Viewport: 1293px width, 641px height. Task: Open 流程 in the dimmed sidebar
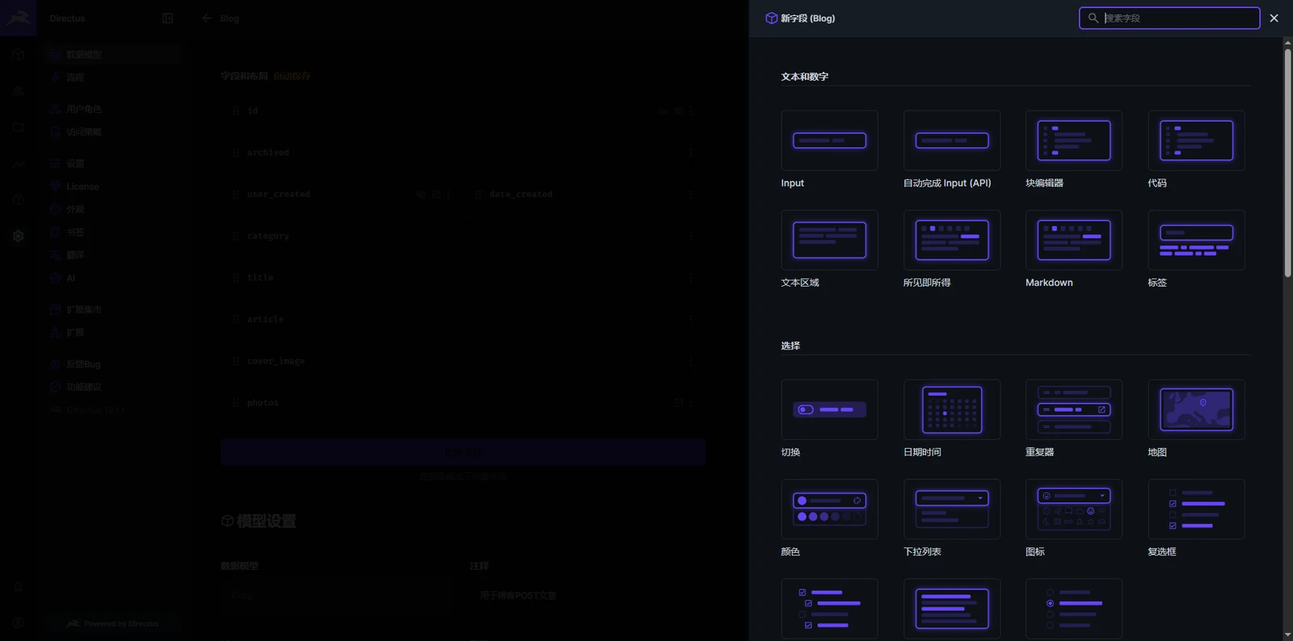(112, 78)
